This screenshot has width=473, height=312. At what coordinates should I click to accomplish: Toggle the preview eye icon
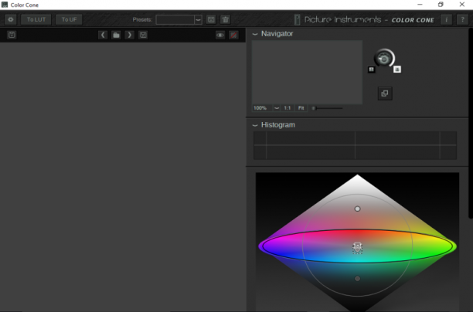[220, 35]
